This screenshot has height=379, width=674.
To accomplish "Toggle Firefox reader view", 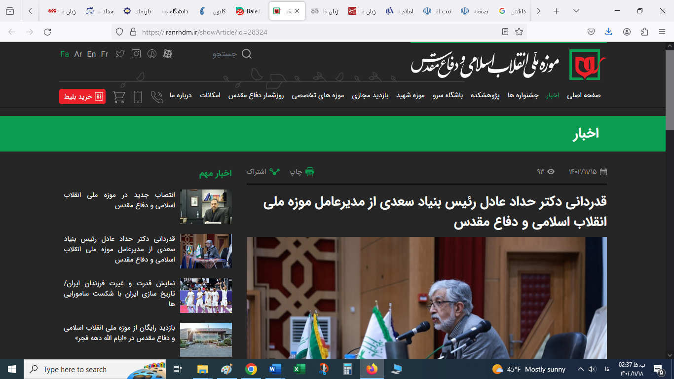I will click(505, 32).
